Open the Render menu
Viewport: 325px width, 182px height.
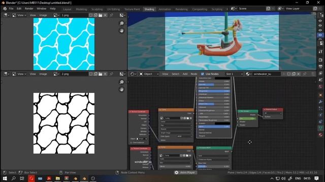pos(29,9)
